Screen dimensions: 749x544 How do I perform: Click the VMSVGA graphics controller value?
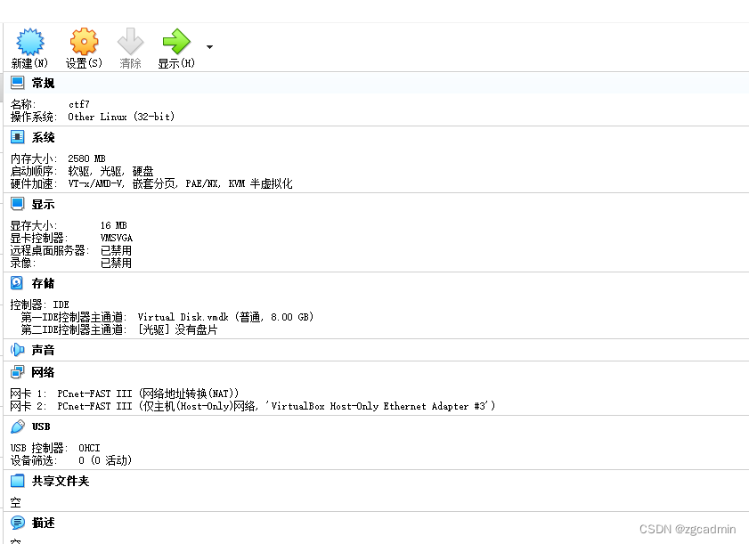(x=117, y=238)
